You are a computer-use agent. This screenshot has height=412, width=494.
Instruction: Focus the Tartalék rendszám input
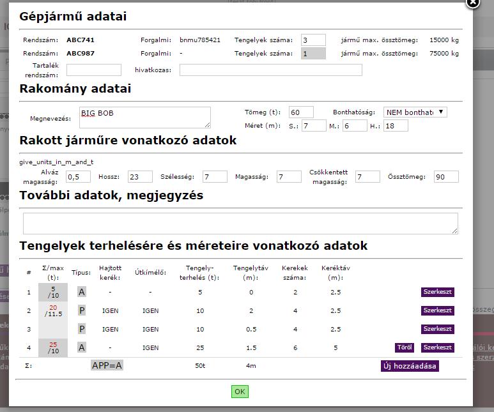tap(93, 70)
